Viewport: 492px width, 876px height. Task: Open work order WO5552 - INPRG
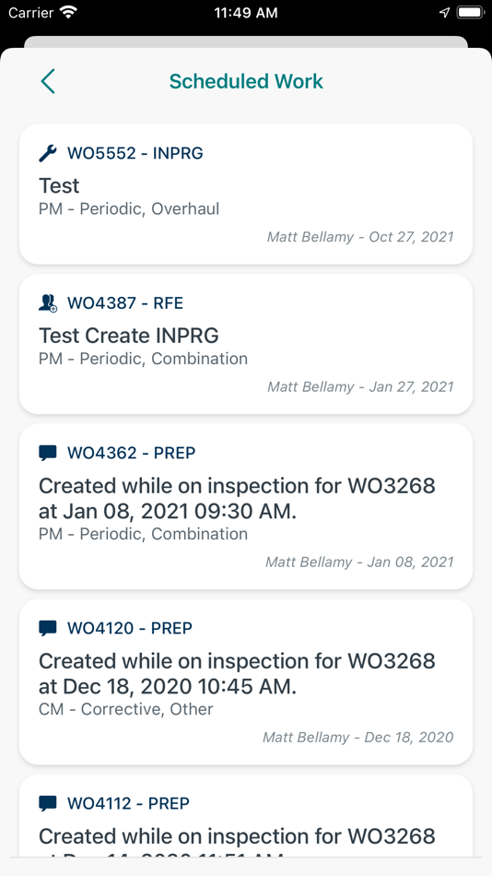(246, 194)
